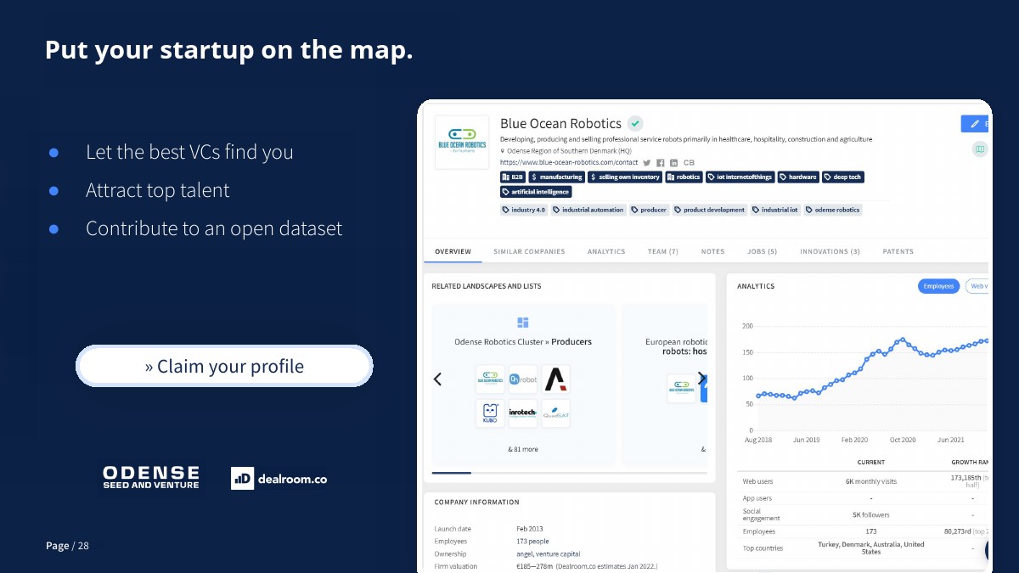Open the Jobs (5) tab
The image size is (1019, 573).
tap(762, 252)
